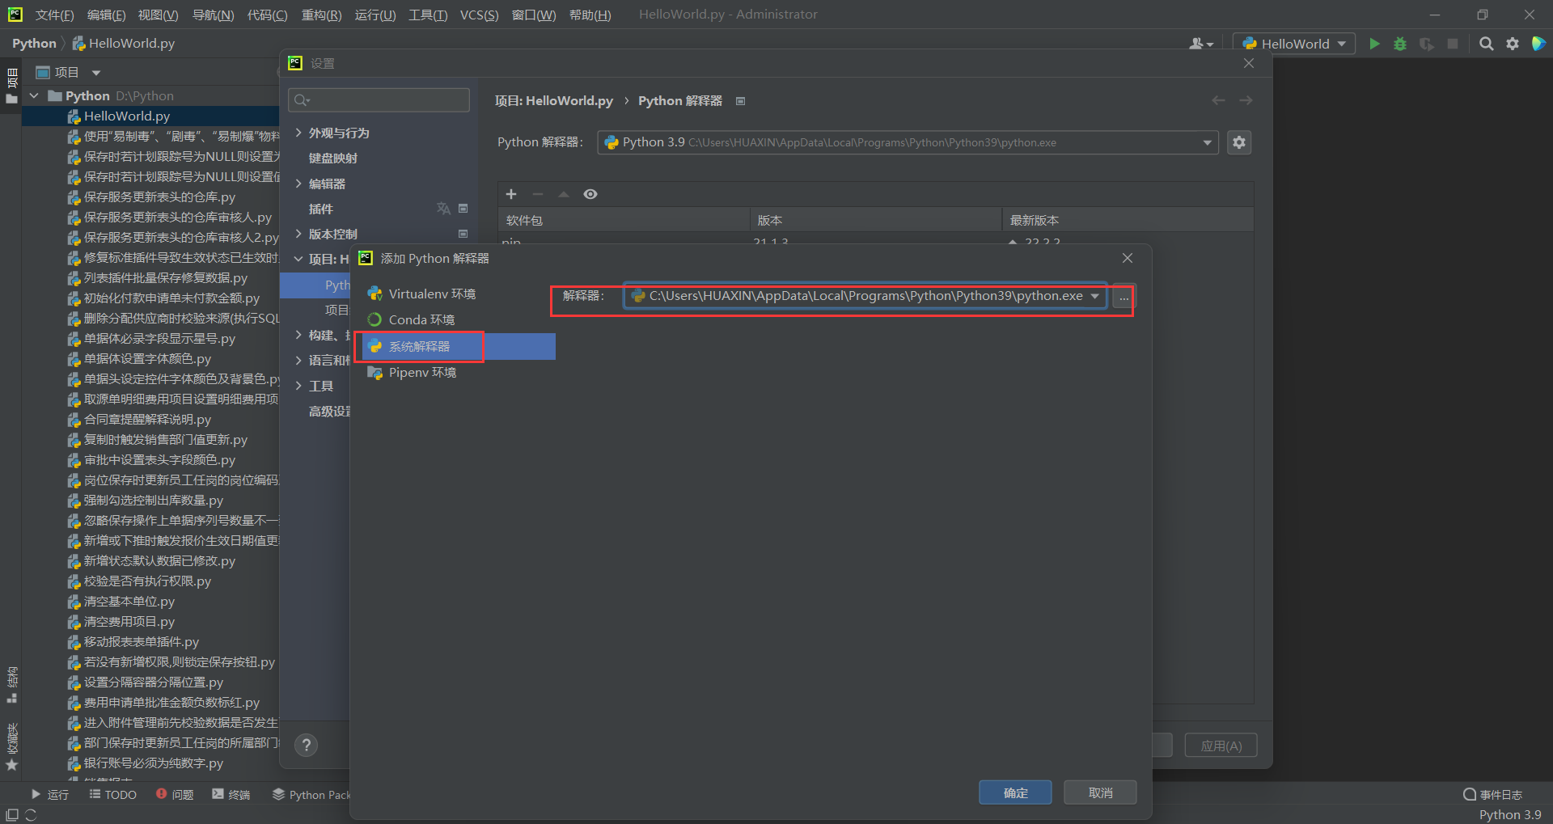Open the user account icon in toolbar
Viewport: 1553px width, 824px height.
1200,44
